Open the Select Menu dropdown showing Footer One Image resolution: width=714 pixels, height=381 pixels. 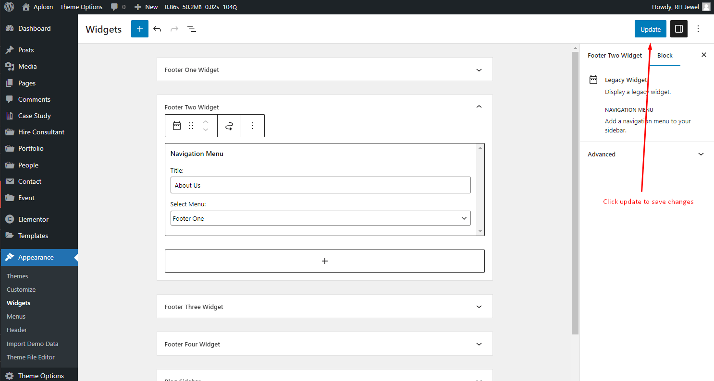tap(320, 218)
